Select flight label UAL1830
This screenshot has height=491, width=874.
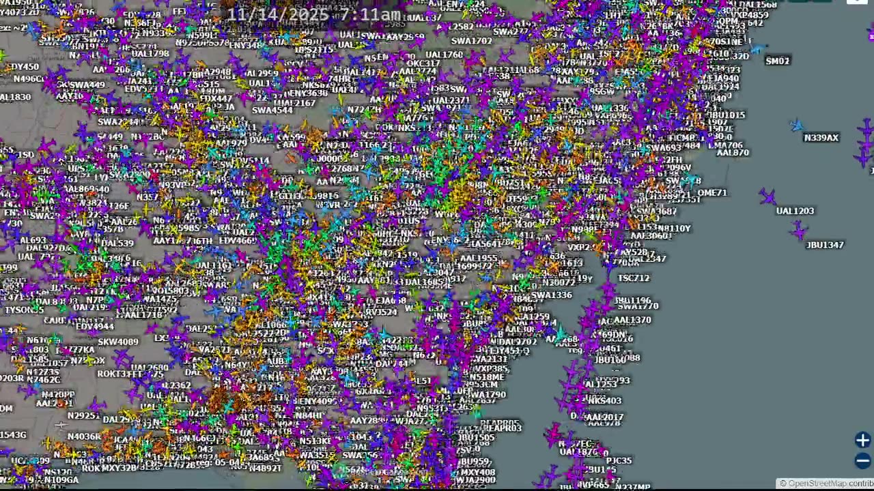tap(15, 98)
